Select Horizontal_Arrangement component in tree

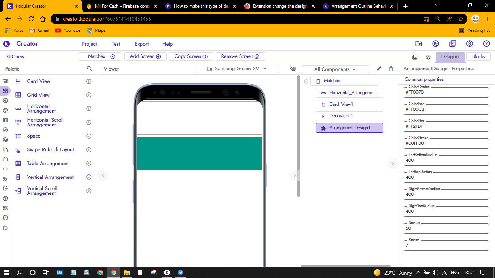pyautogui.click(x=349, y=93)
